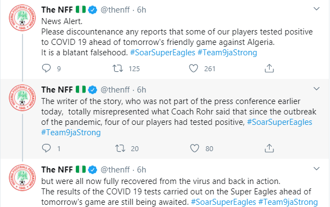Image resolution: width=330 pixels, height=207 pixels.
Task: Open the NFF avatar on first tweet
Action: (x=23, y=18)
